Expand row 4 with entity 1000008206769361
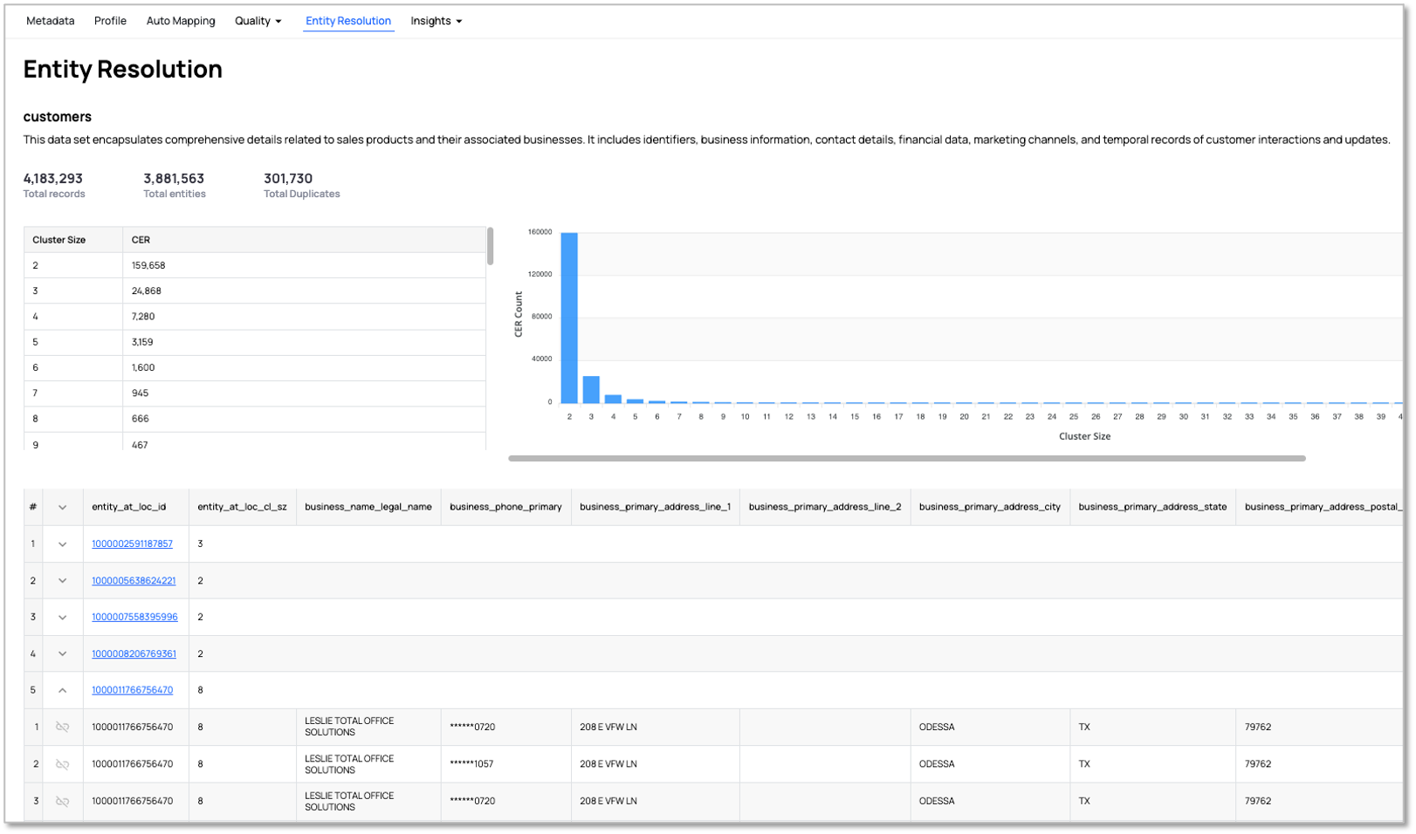This screenshot has height=834, width=1416. point(62,654)
